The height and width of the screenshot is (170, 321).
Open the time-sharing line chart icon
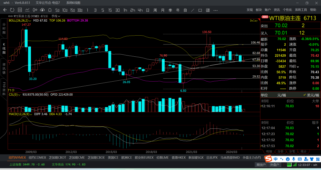27,10
